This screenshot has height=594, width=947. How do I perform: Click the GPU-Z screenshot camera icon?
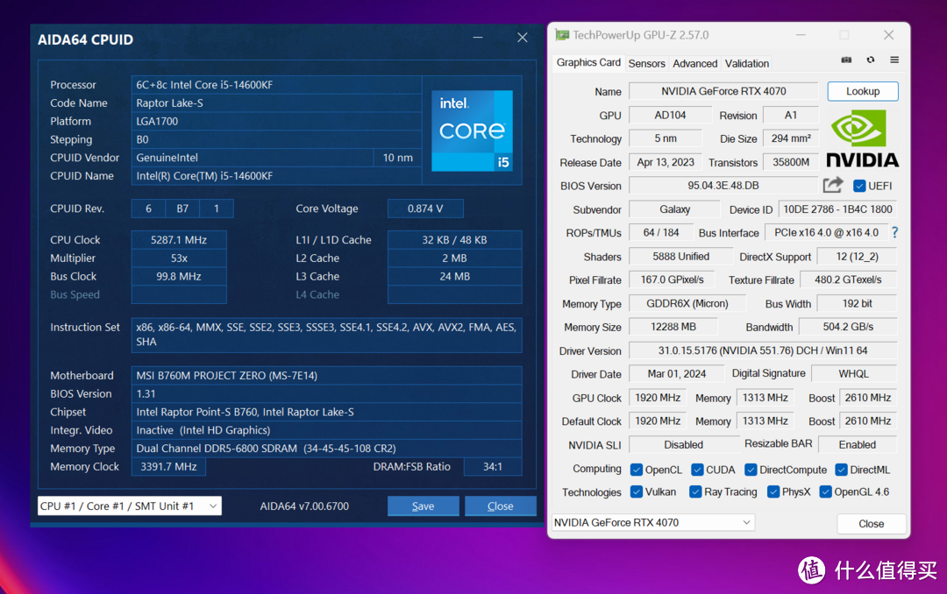[846, 60]
